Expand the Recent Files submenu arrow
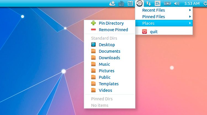The height and width of the screenshot is (115, 207). [190, 10]
